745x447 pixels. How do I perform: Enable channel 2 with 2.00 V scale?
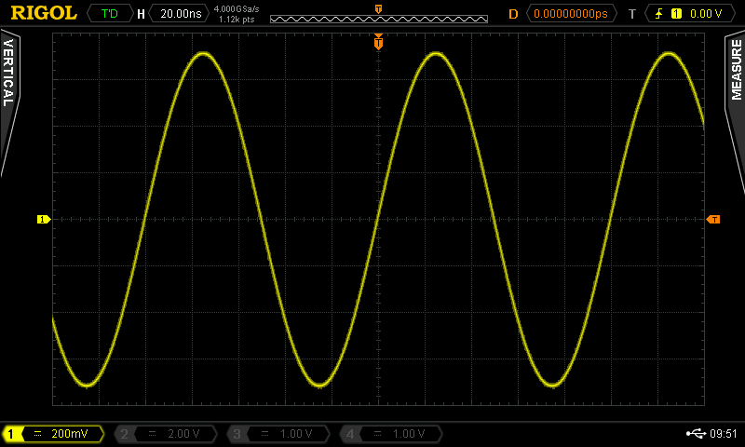pos(166,434)
